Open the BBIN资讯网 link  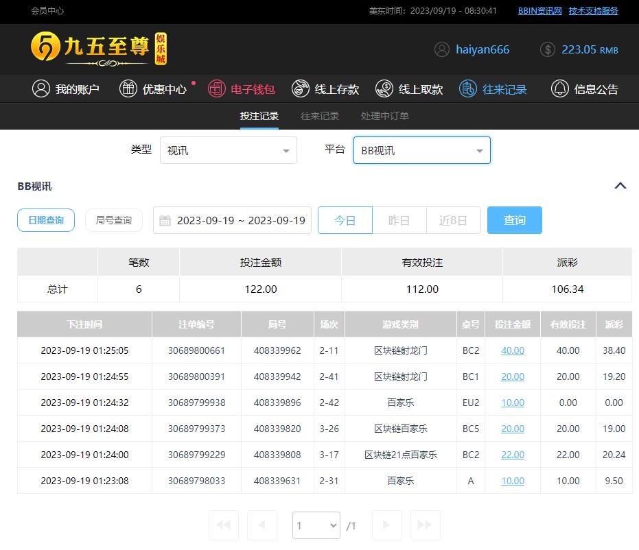pos(539,11)
